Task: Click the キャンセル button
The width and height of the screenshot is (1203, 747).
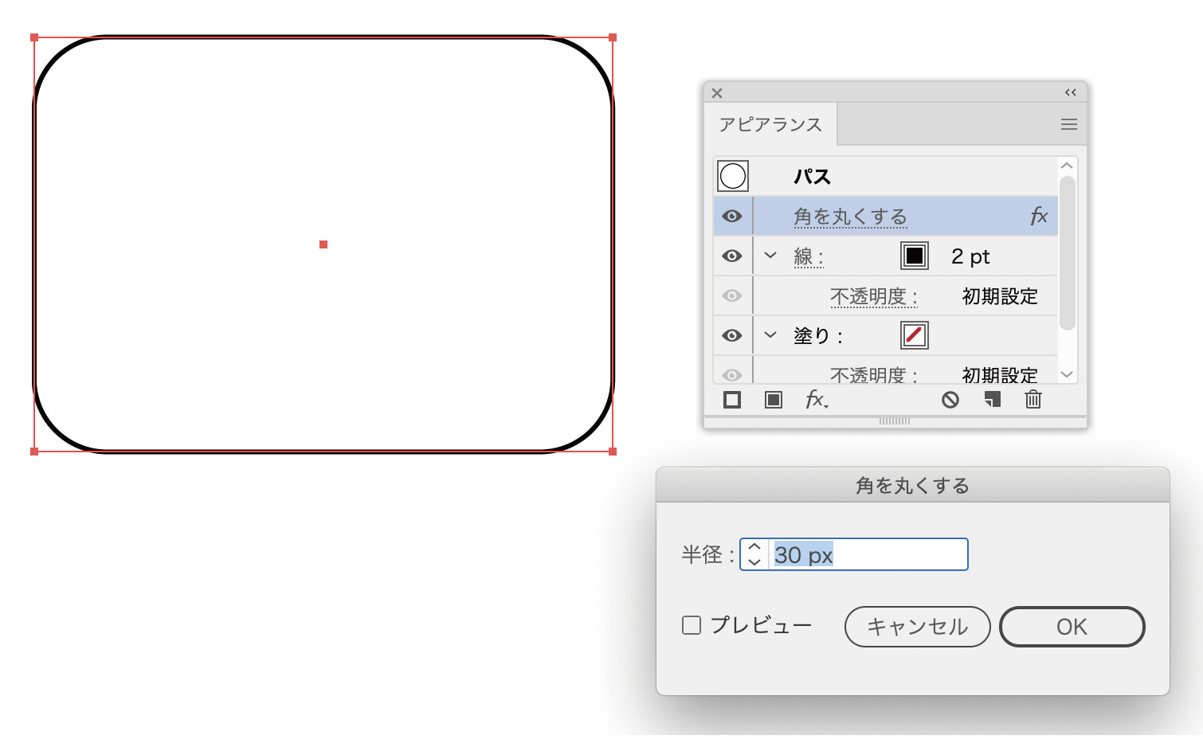Action: 917,627
